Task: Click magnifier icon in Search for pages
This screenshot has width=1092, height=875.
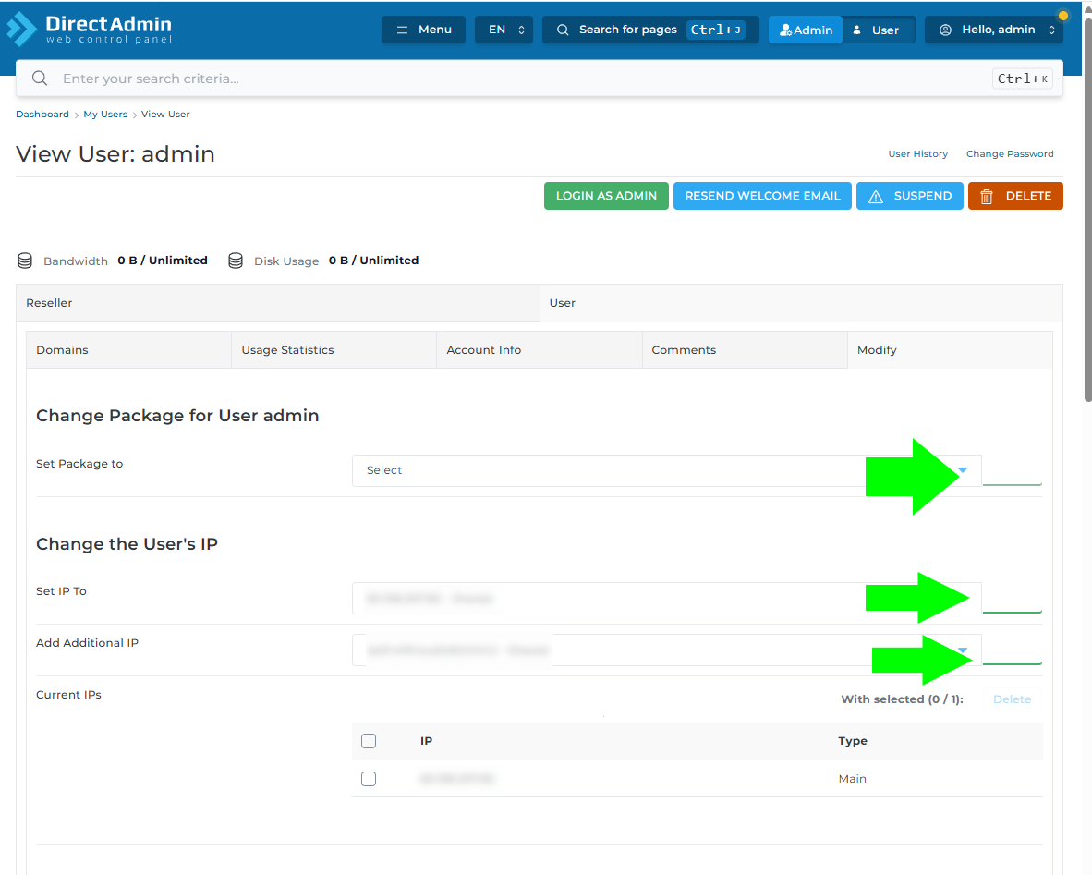Action: pos(563,30)
